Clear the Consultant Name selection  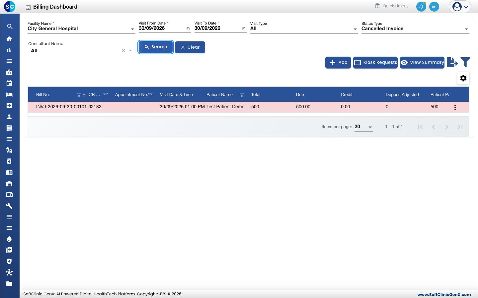(123, 51)
